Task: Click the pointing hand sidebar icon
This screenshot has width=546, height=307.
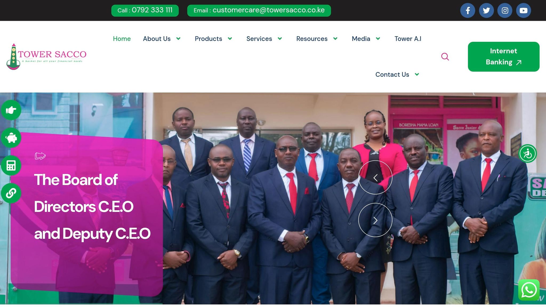Action: click(11, 110)
